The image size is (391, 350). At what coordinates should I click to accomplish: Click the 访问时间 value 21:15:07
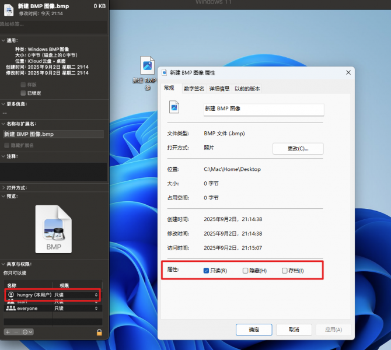233,248
